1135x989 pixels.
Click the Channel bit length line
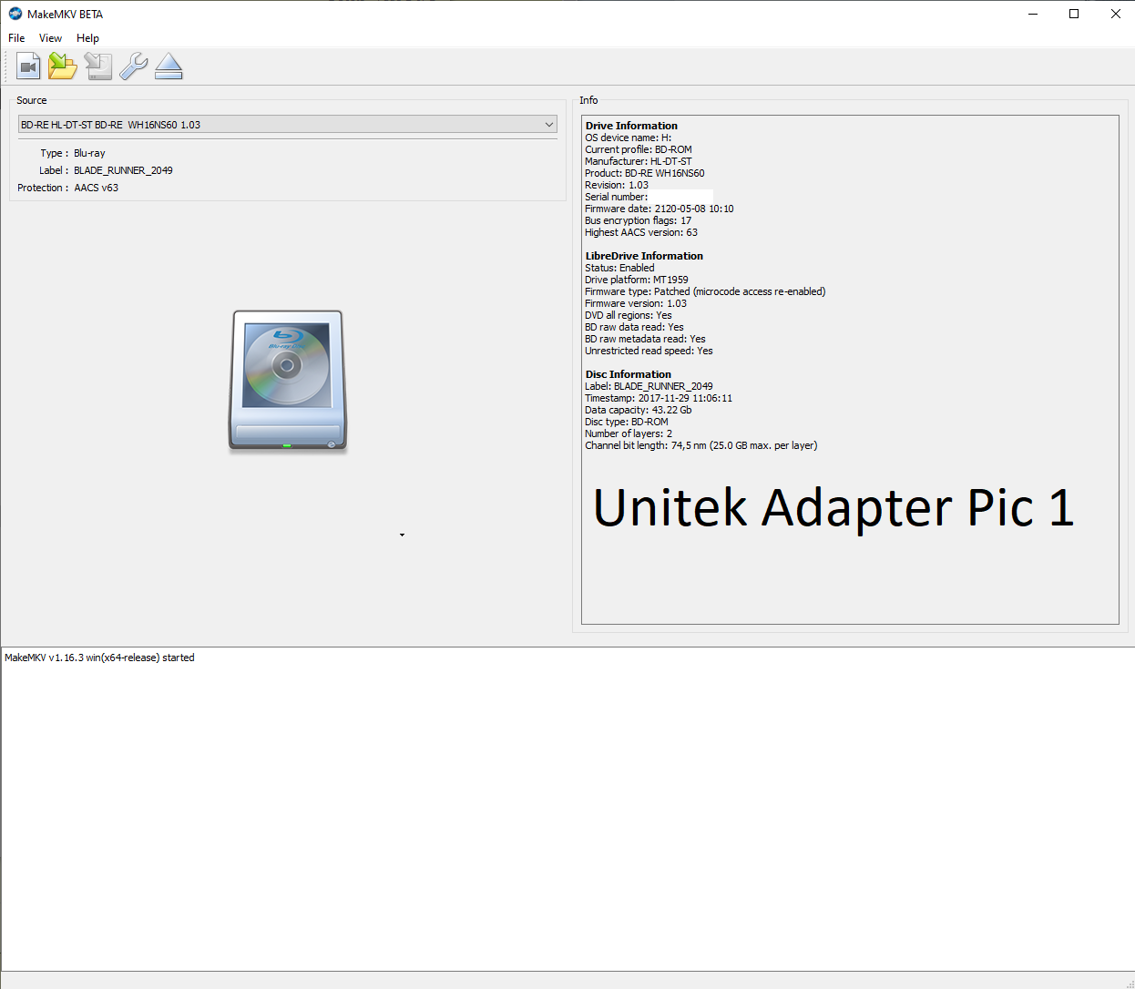pyautogui.click(x=701, y=445)
